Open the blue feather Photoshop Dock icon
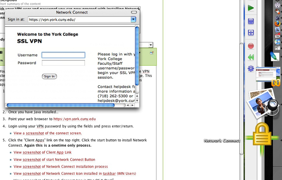The image size is (282, 180). click(x=275, y=57)
